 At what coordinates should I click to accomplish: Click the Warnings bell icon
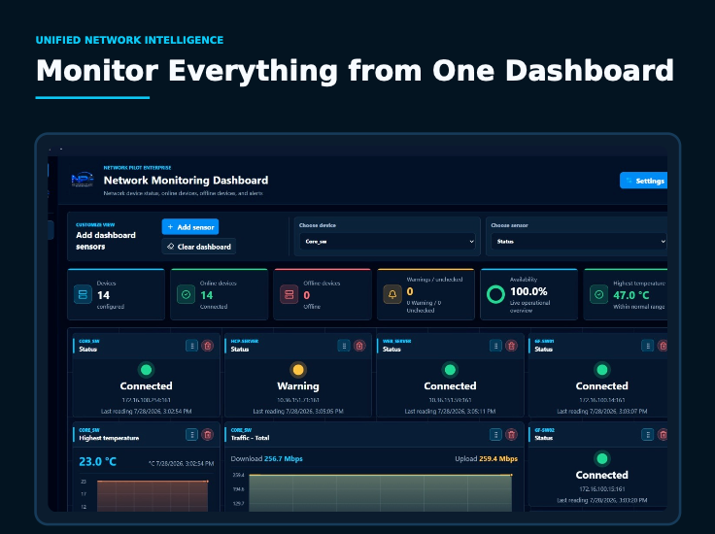click(x=392, y=294)
